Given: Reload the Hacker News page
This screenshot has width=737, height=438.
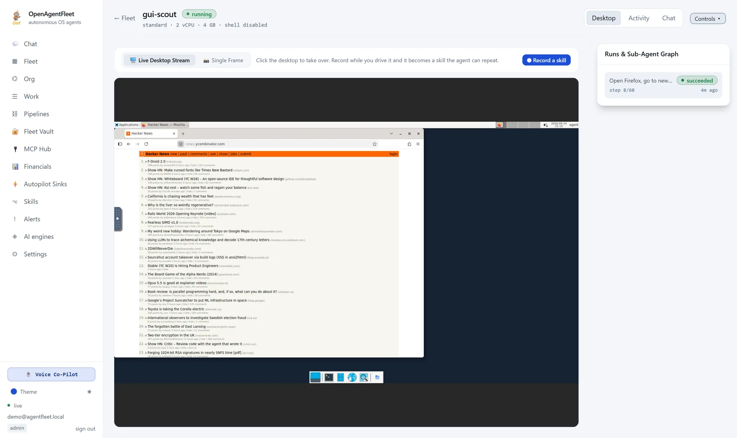Looking at the screenshot, I should (146, 144).
